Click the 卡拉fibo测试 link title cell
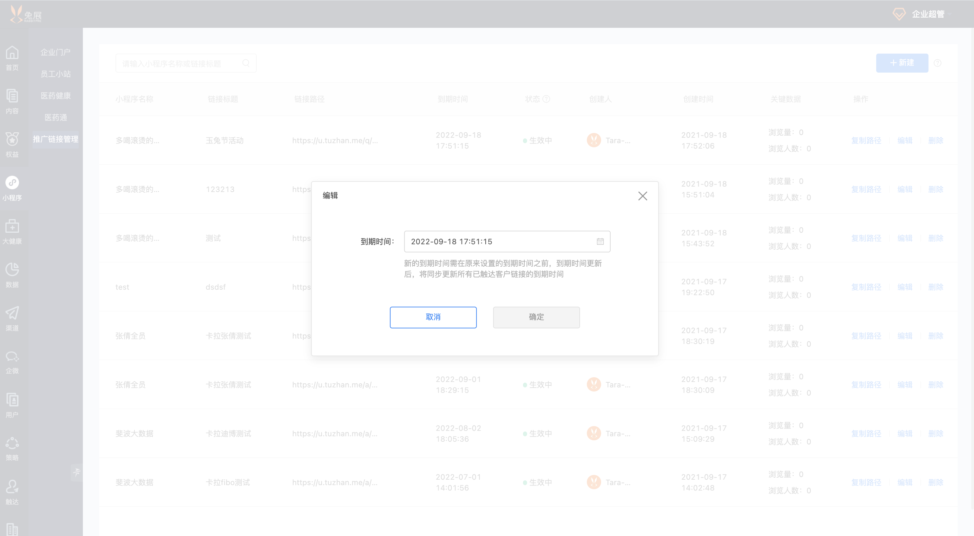 click(228, 482)
